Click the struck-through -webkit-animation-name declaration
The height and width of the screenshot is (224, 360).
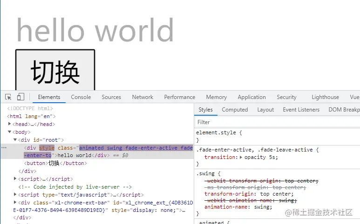(x=251, y=200)
